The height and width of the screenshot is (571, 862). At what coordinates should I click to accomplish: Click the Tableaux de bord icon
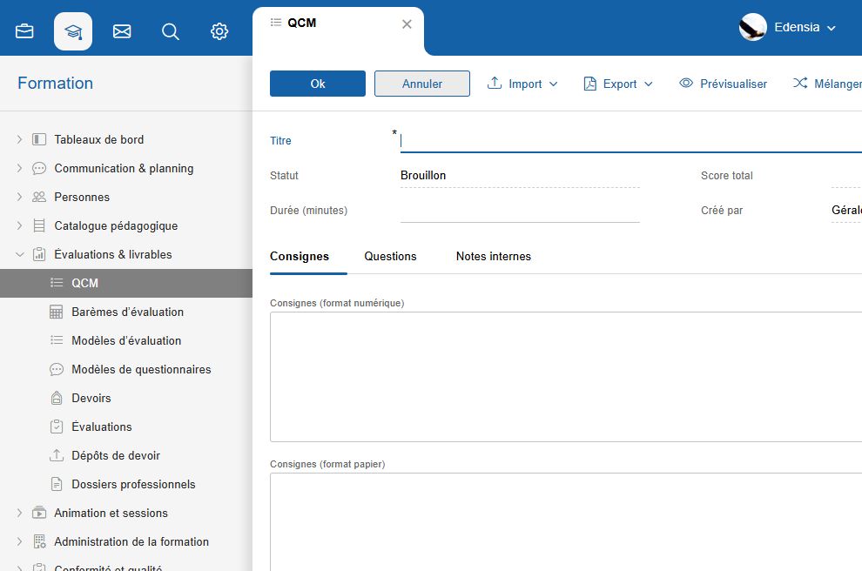[x=39, y=139]
